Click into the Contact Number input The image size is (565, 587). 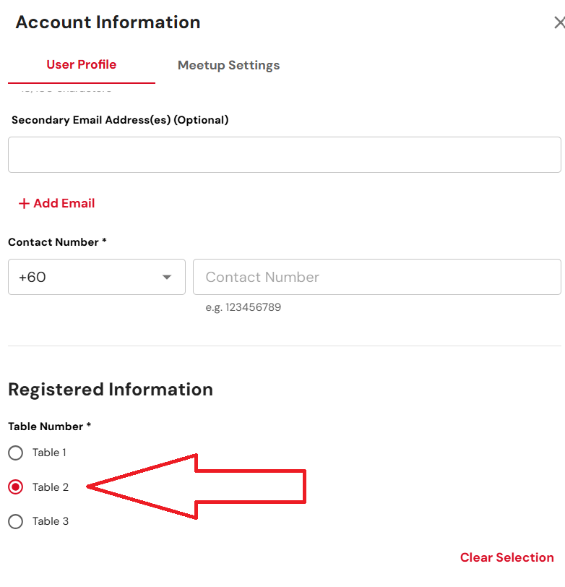[x=376, y=278]
